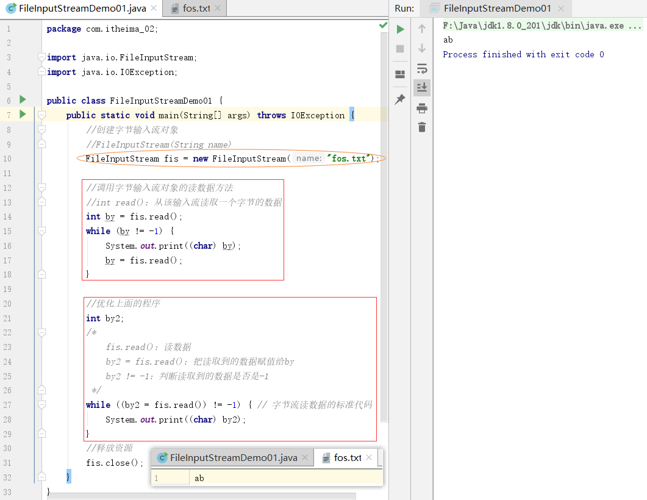Click the gray Stop process icon
The width and height of the screenshot is (647, 500).
tap(399, 49)
